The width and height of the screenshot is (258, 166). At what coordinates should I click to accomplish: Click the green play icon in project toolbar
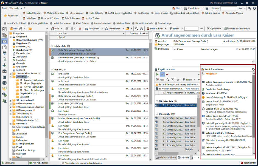pyautogui.click(x=157, y=75)
